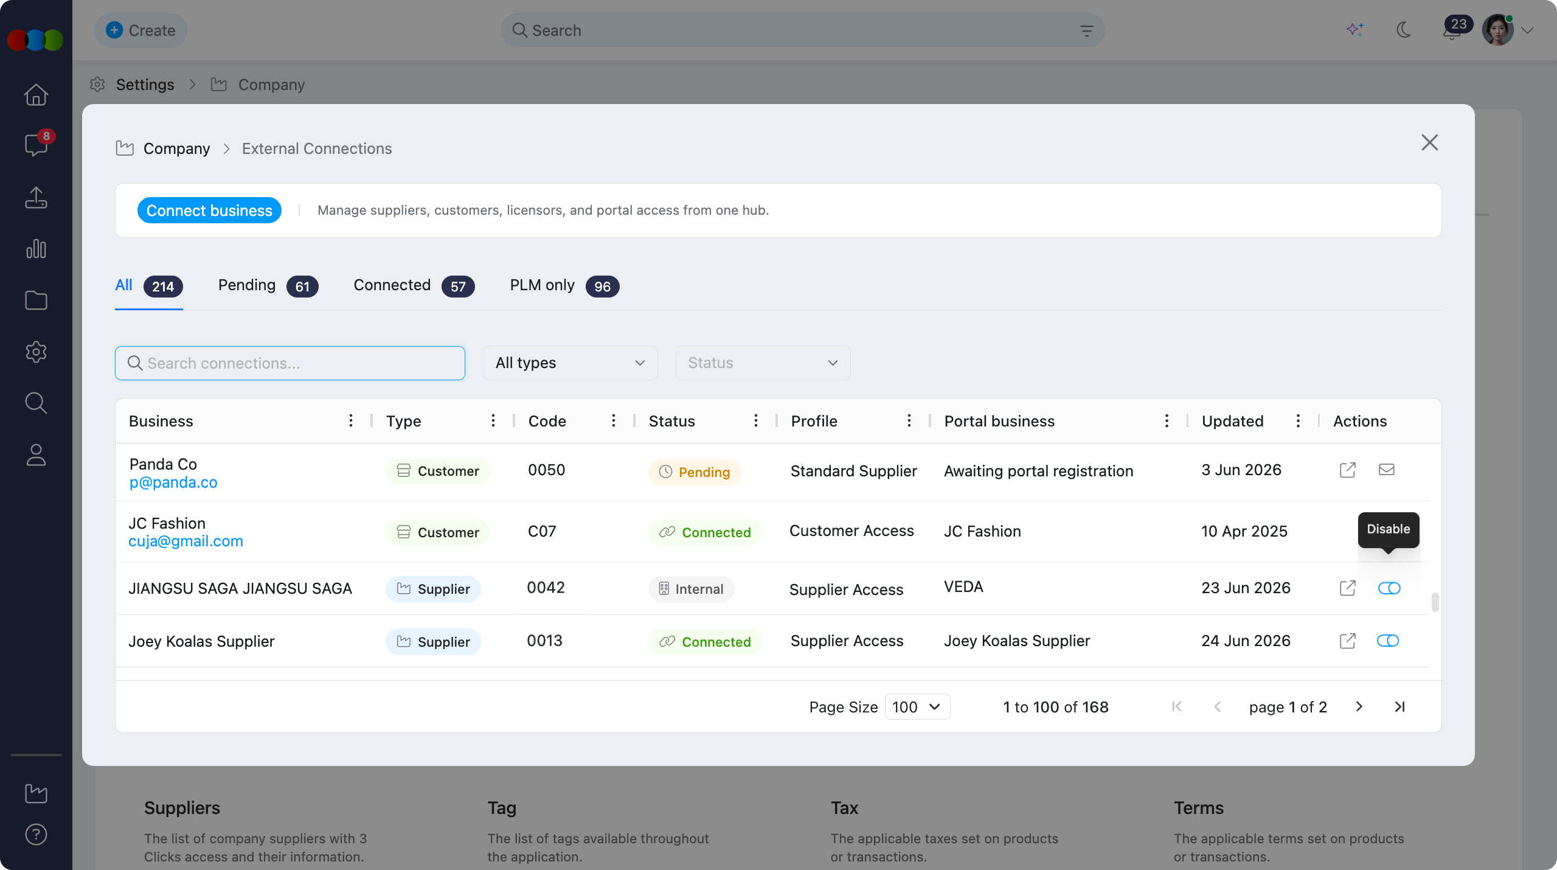Switch to the Pending tab
The height and width of the screenshot is (870, 1557).
pos(268,286)
